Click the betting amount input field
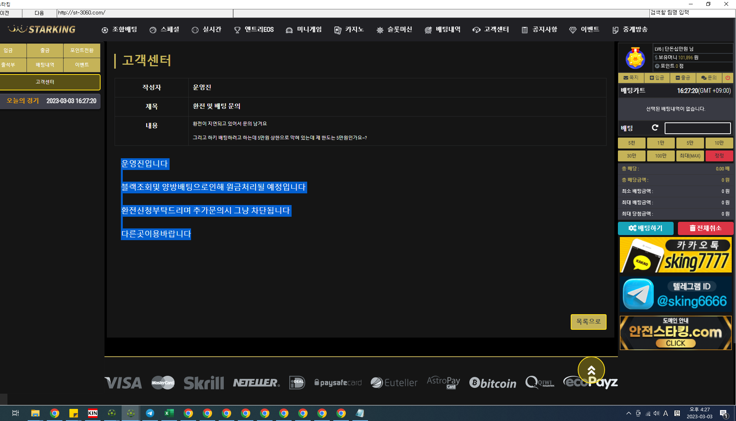This screenshot has height=421, width=736. 697,128
